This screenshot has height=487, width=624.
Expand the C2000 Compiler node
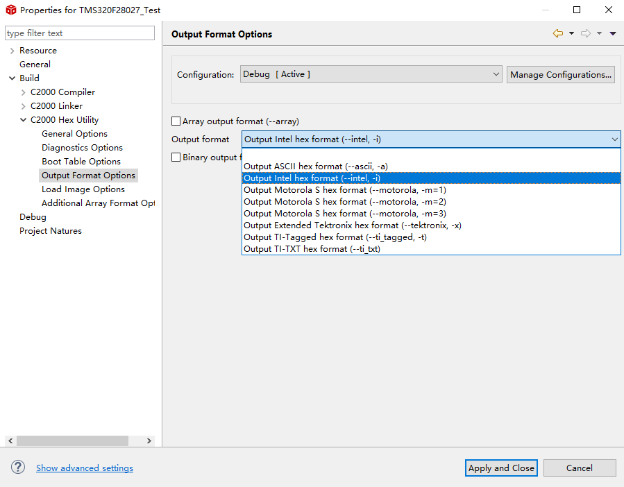23,92
